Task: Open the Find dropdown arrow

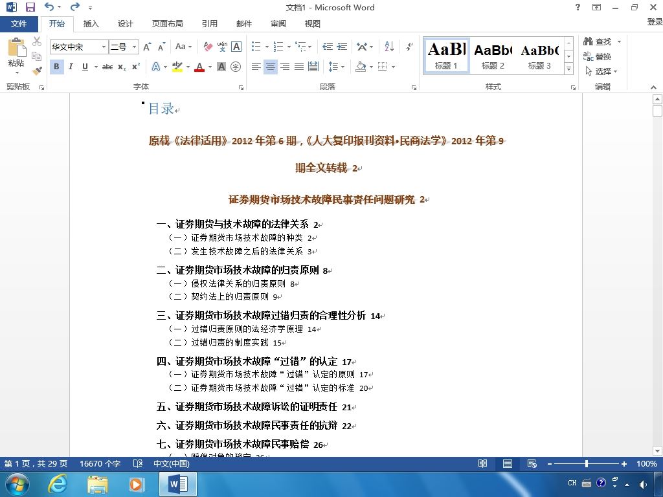Action: [620, 41]
